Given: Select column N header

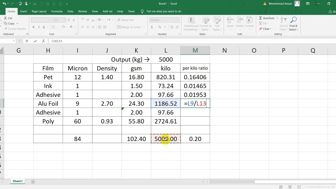Looking at the screenshot, I should coord(224,50).
